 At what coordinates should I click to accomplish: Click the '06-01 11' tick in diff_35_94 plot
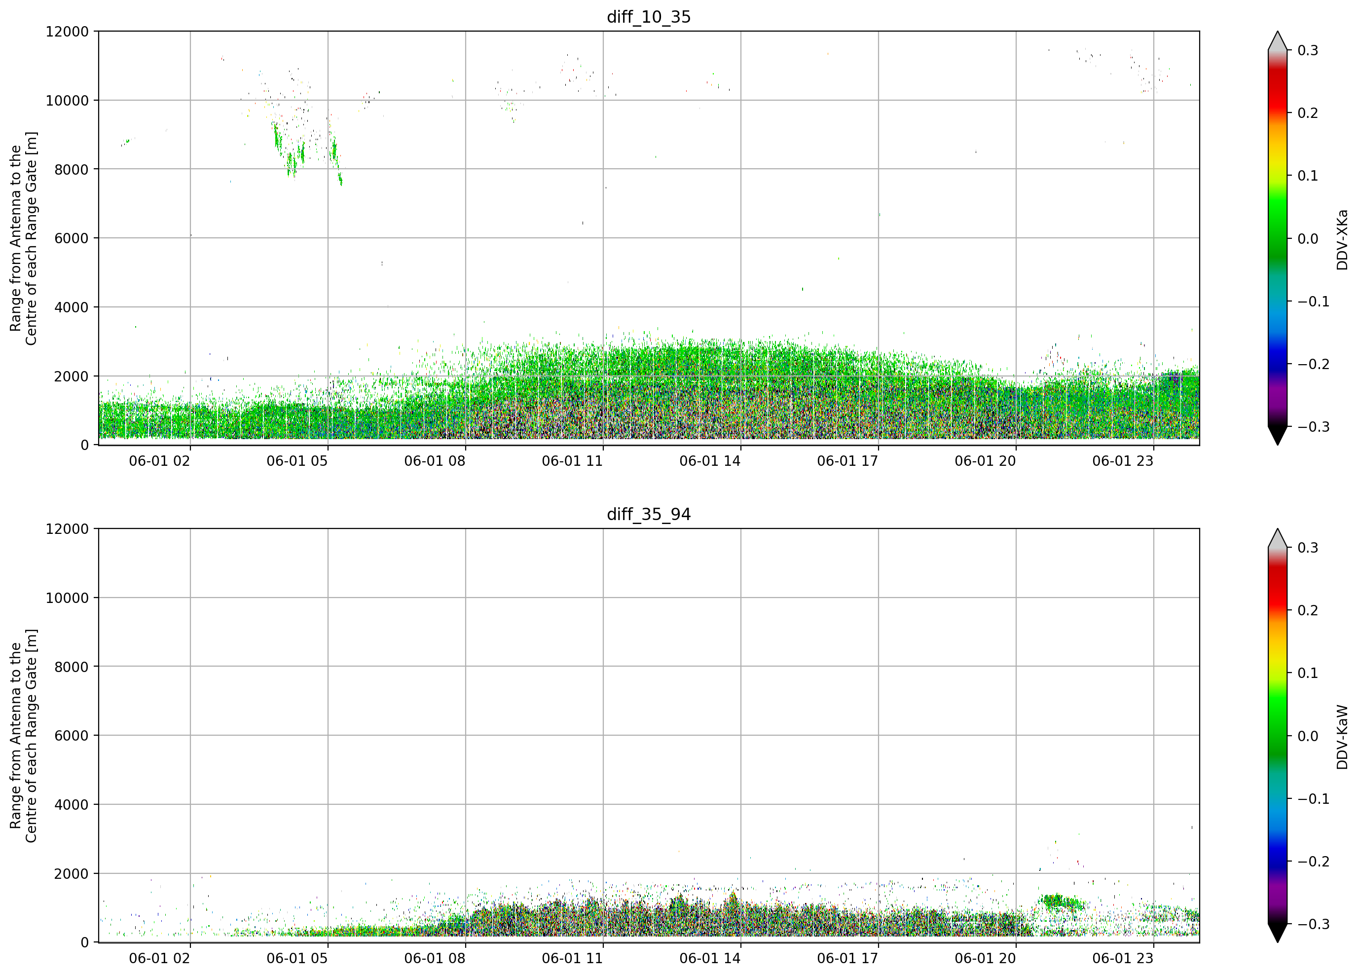[x=572, y=958]
